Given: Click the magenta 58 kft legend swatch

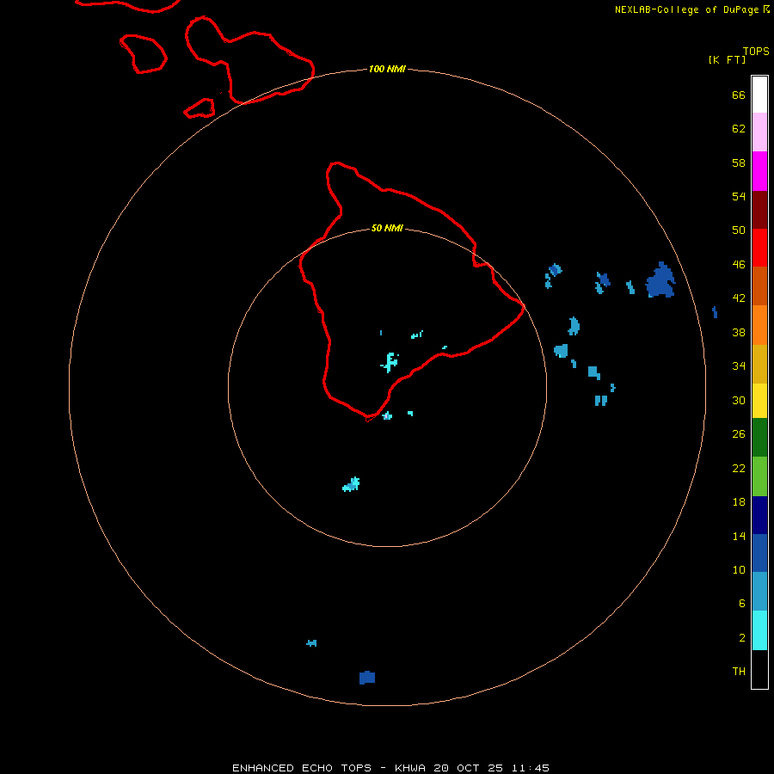Looking at the screenshot, I should click(759, 171).
